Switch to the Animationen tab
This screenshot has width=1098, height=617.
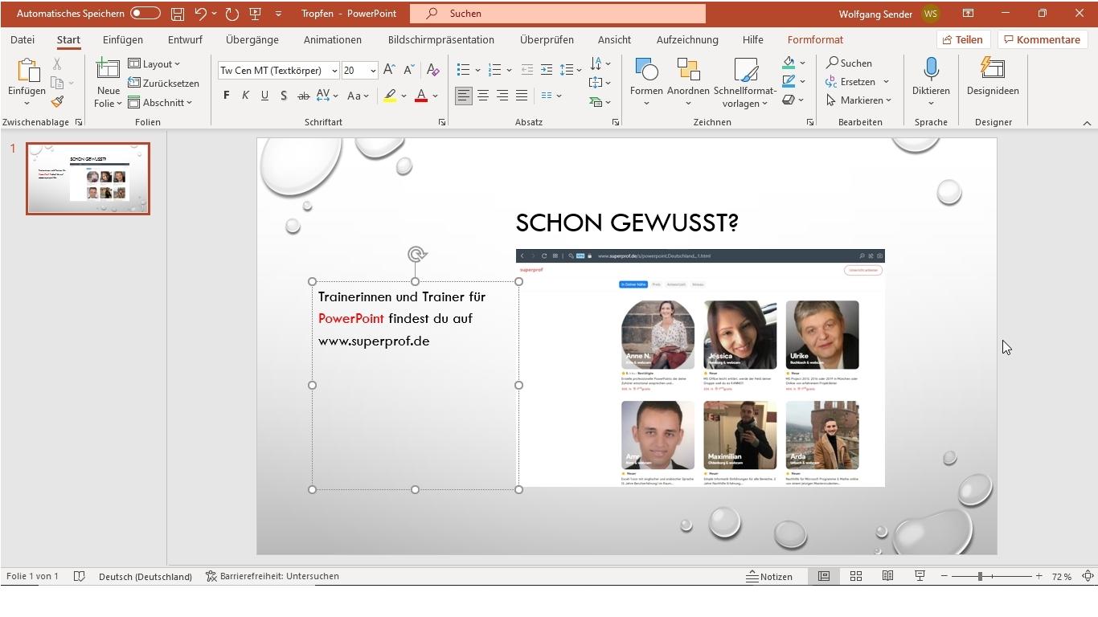(333, 39)
